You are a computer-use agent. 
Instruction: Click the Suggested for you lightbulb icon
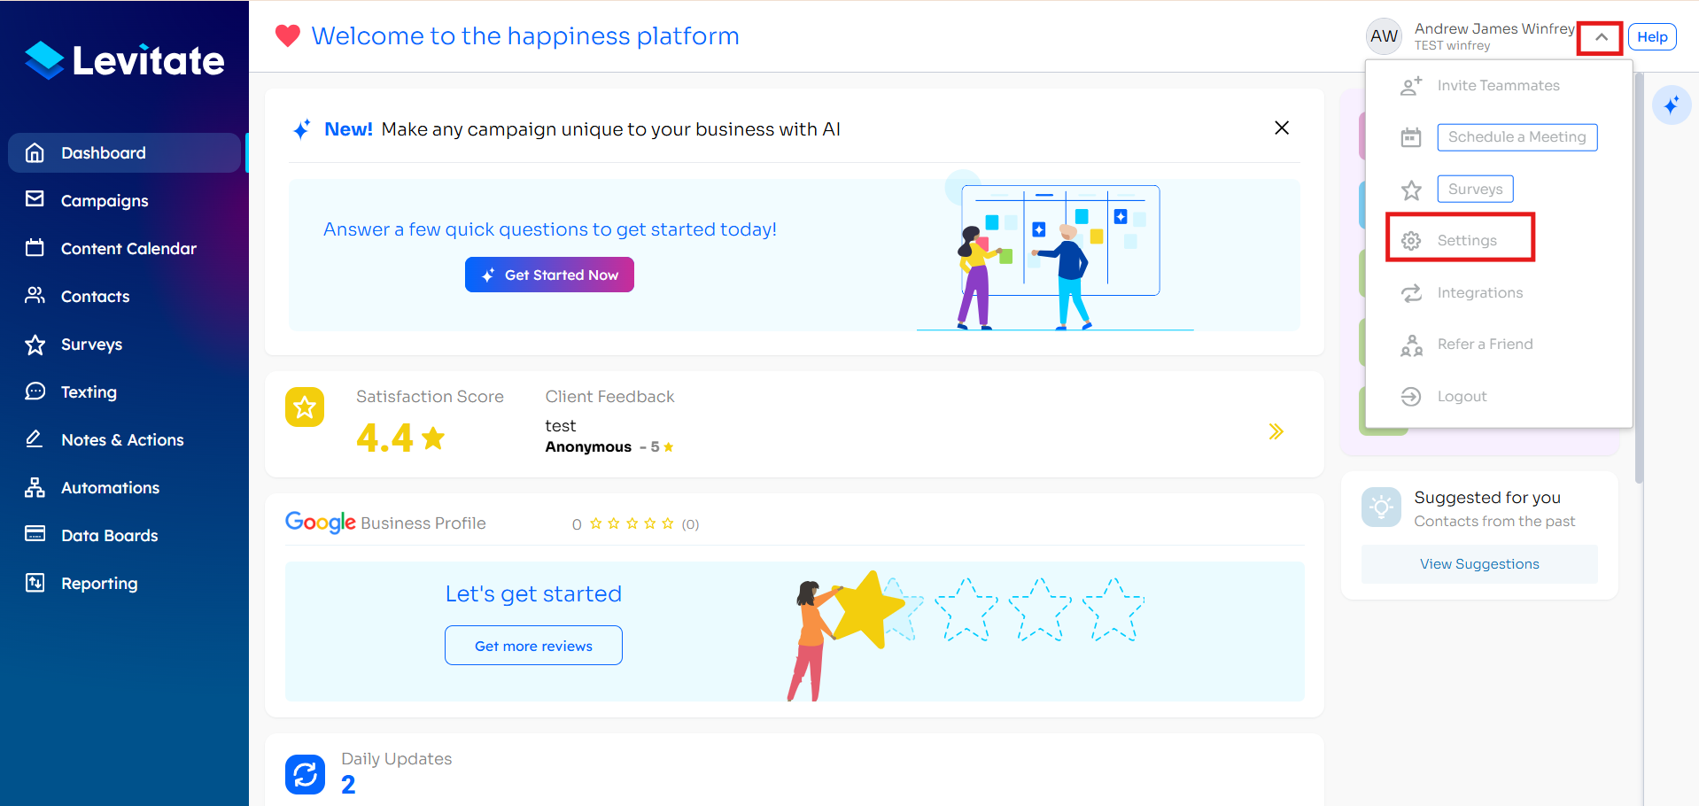pyautogui.click(x=1381, y=507)
